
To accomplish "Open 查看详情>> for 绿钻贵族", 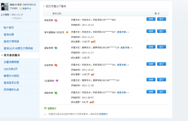I will coord(123,92).
